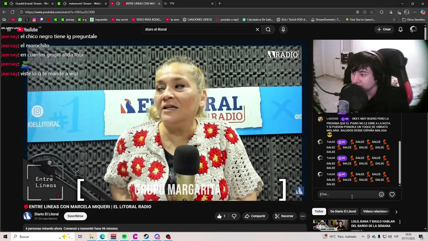
Task: Expand more filter chips with the right arrow
Action: (396, 212)
